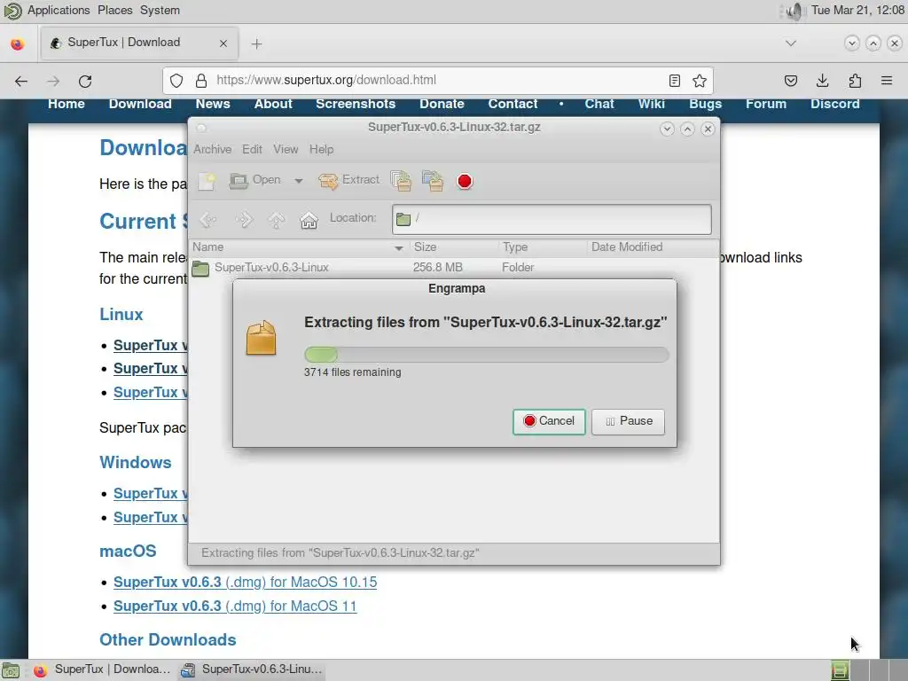Viewport: 908px width, 681px height.
Task: Click the site security padlock icon
Action: (x=201, y=81)
